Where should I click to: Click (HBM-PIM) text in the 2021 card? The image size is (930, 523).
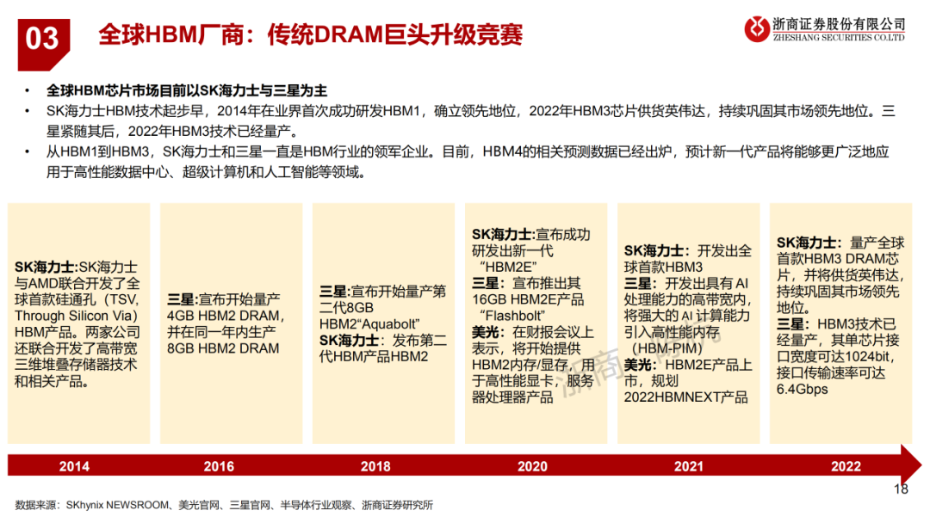point(666,348)
